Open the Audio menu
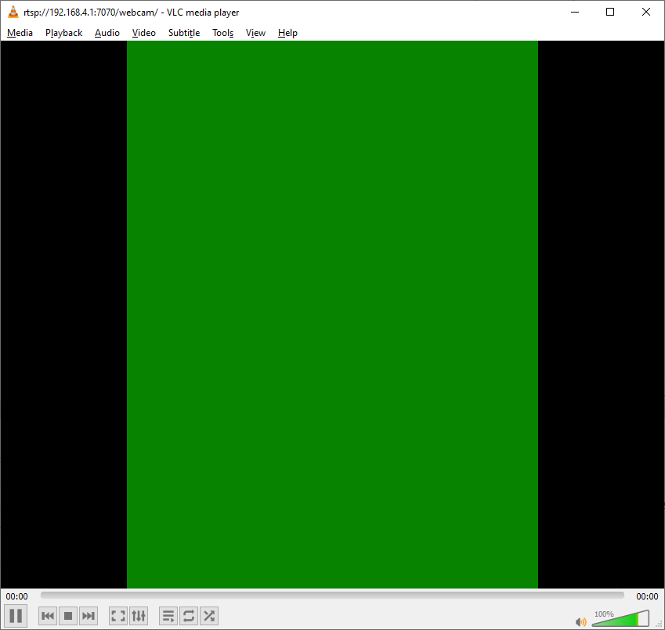 pyautogui.click(x=107, y=33)
